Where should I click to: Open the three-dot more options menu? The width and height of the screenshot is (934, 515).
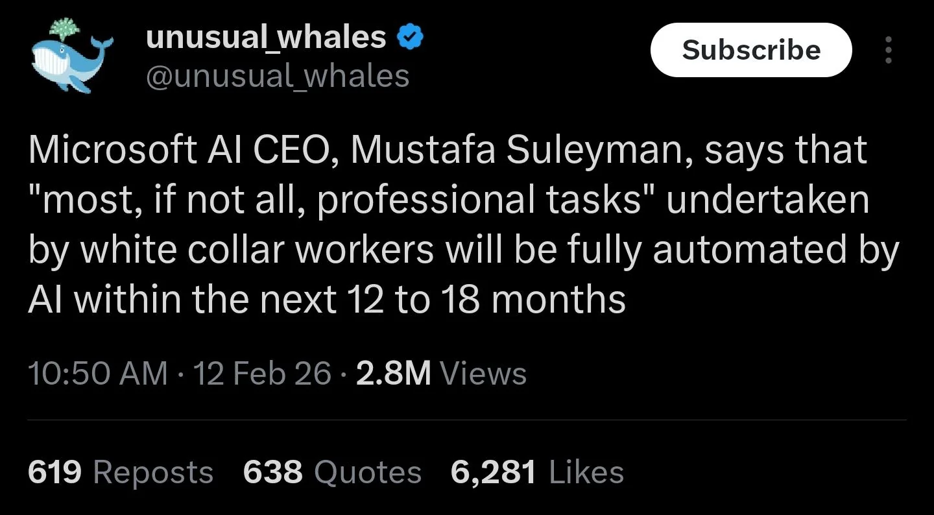(888, 50)
